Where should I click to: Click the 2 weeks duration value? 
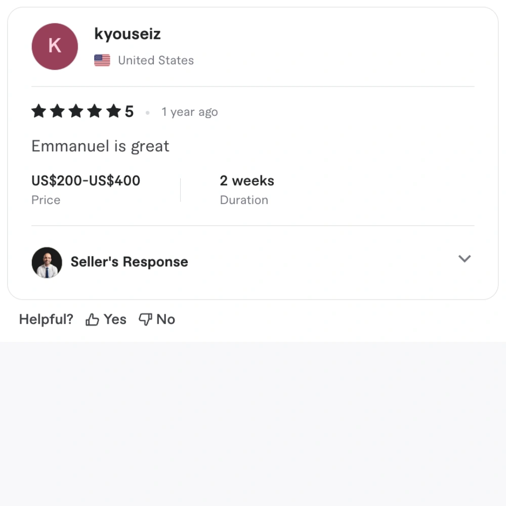click(x=247, y=181)
